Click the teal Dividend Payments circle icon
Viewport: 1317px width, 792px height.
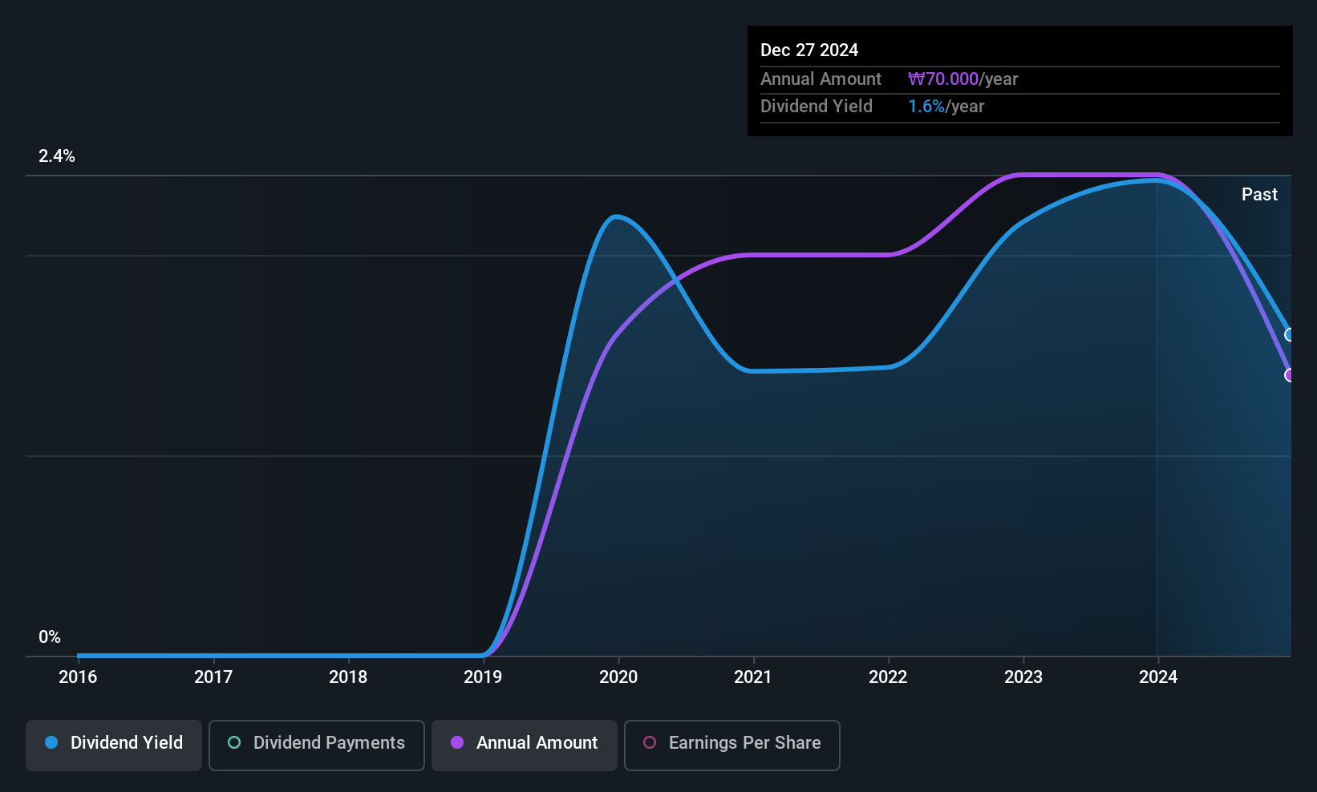234,742
